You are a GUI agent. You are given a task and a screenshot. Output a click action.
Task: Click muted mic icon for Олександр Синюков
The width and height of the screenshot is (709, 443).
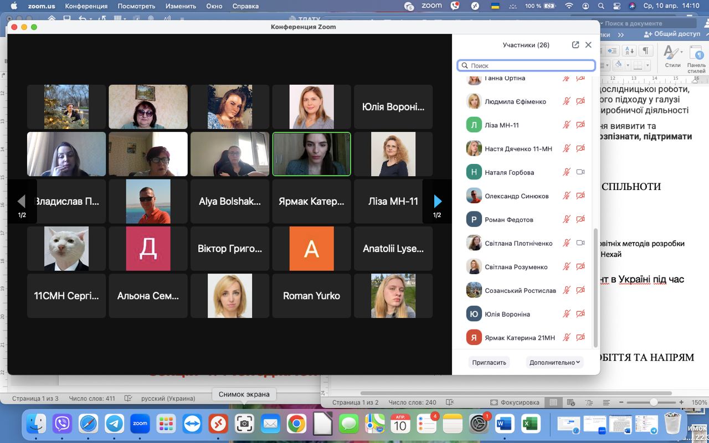pos(566,196)
